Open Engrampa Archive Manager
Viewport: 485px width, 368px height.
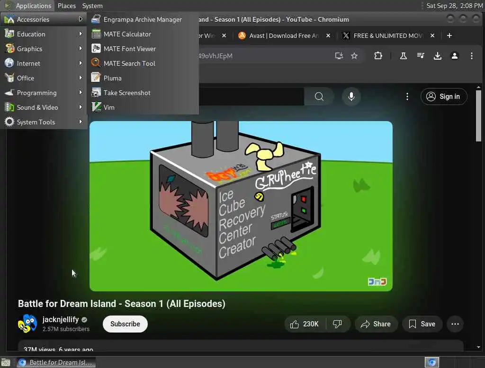point(143,19)
